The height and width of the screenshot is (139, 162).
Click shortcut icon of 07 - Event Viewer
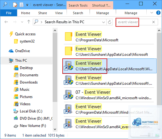69,94
